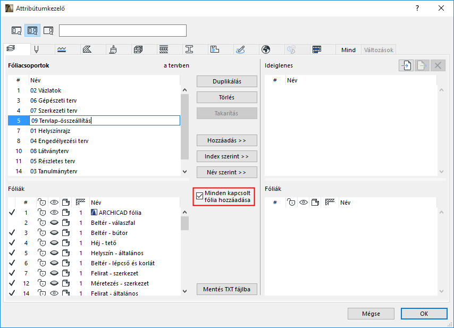
Task: Click the 09 Tervlap-összeállítás name field
Action: point(105,121)
